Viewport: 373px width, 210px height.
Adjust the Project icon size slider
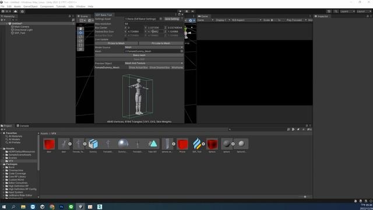304,197
